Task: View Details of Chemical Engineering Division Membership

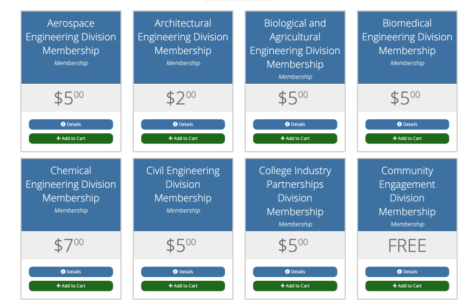Action: click(71, 272)
